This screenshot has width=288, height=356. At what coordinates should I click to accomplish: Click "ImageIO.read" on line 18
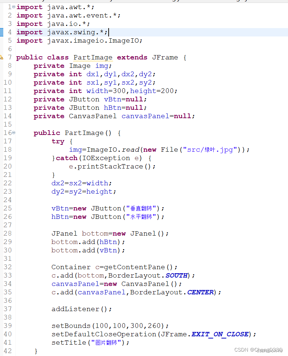coord(113,150)
